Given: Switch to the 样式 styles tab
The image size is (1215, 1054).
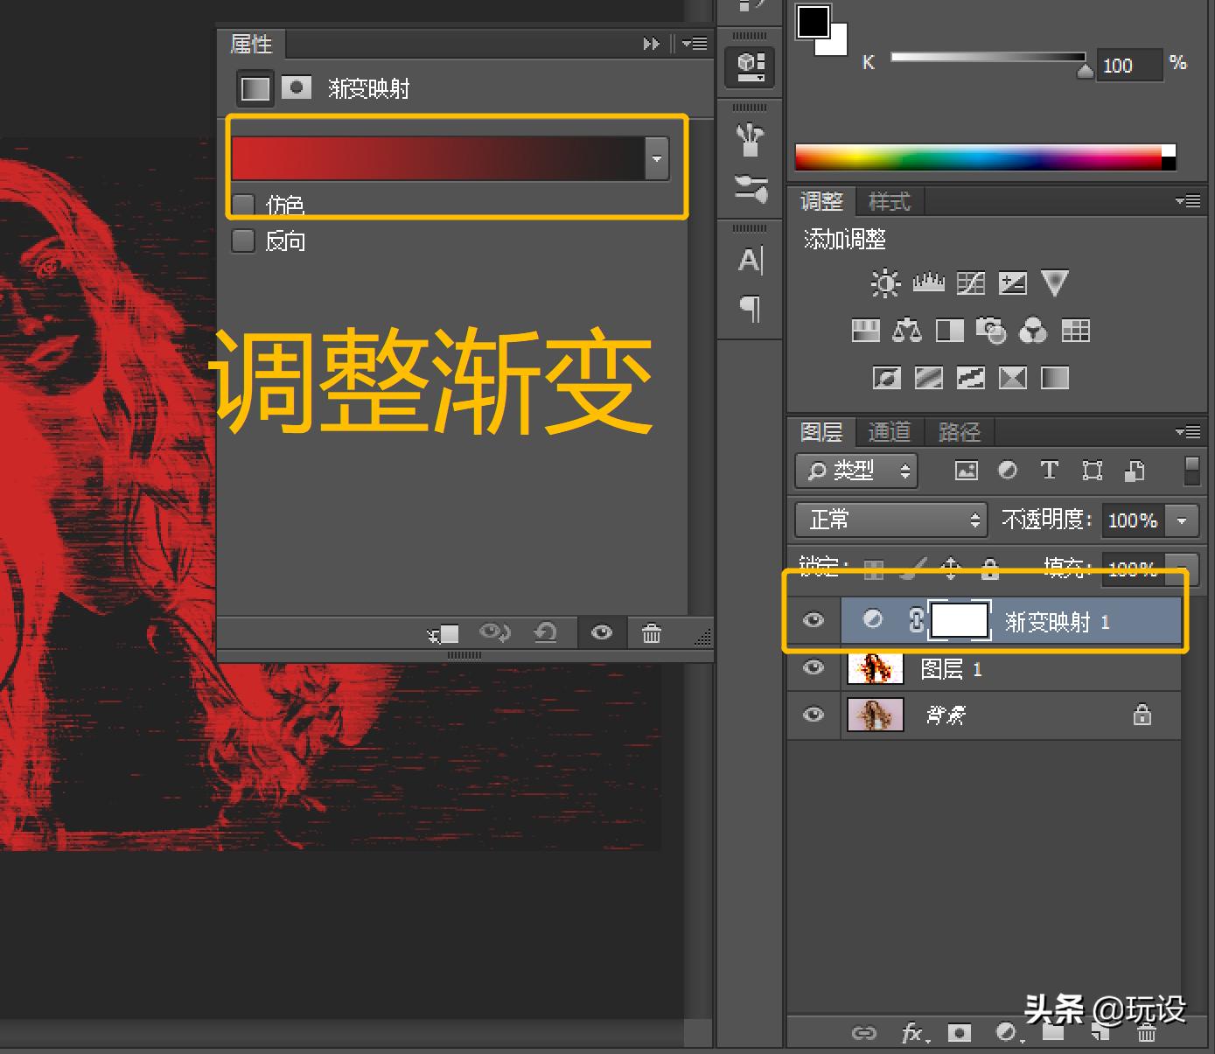Looking at the screenshot, I should tap(889, 202).
